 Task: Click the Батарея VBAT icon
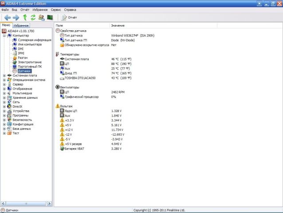tap(62, 149)
